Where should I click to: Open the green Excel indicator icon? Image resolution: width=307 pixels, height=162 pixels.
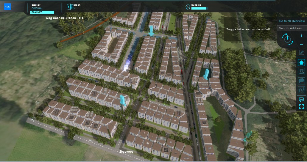(70, 7)
